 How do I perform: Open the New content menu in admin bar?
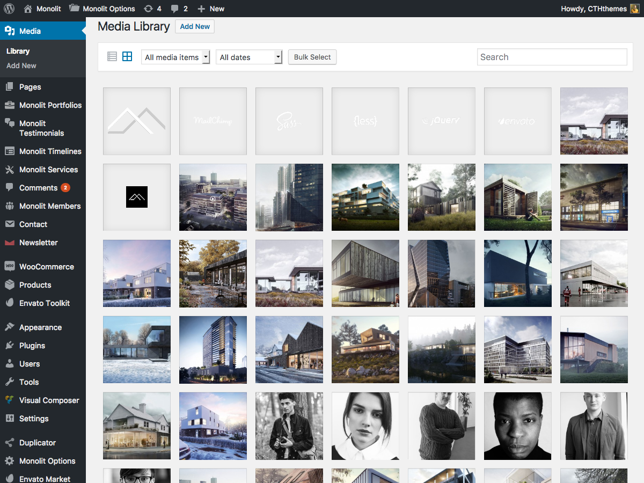pyautogui.click(x=211, y=9)
